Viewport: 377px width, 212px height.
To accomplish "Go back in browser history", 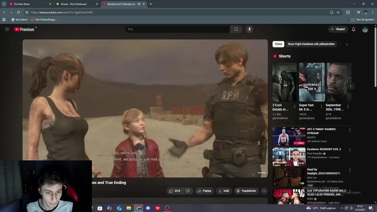I will tap(4, 12).
